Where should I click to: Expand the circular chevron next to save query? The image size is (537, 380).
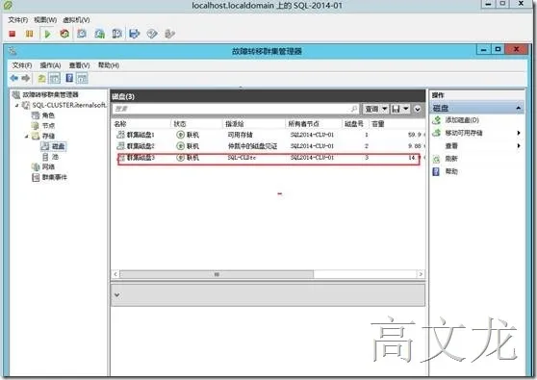(418, 110)
